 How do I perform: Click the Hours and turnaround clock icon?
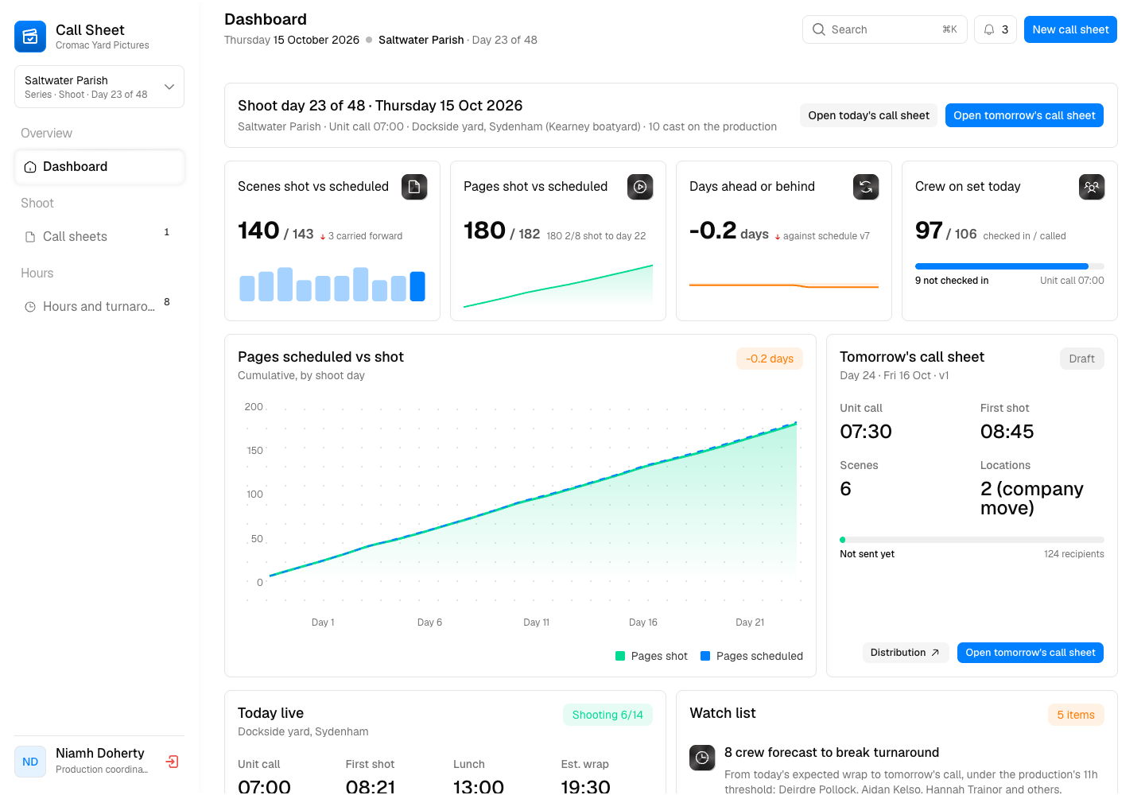point(30,307)
